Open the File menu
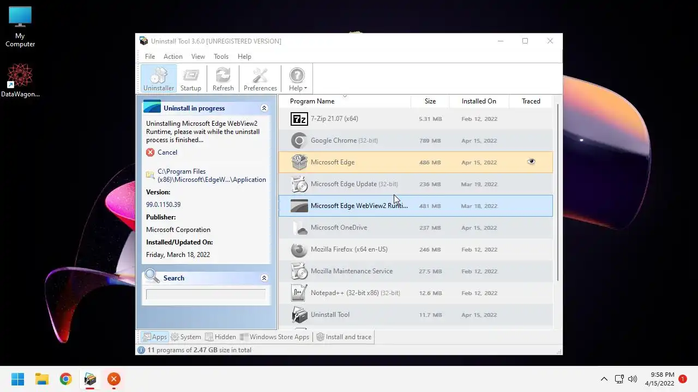This screenshot has height=392, width=698. pyautogui.click(x=150, y=57)
